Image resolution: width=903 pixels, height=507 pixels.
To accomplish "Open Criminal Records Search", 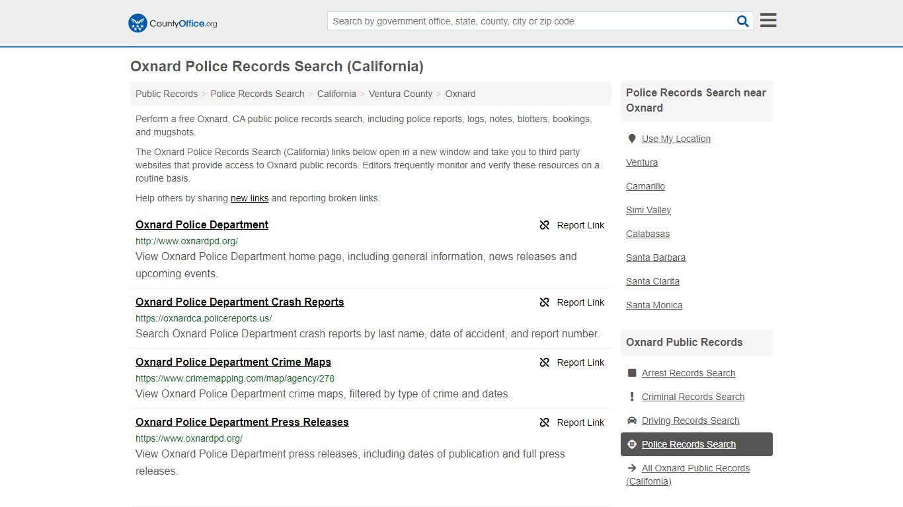I will (x=693, y=397).
